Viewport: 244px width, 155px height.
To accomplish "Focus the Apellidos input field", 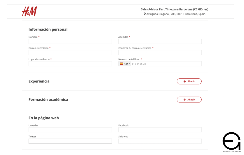I will [x=160, y=41].
